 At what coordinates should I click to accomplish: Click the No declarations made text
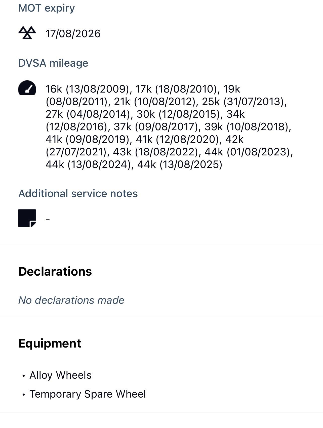pos(71,300)
